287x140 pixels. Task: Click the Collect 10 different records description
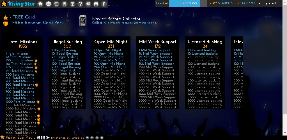[x=124, y=23]
